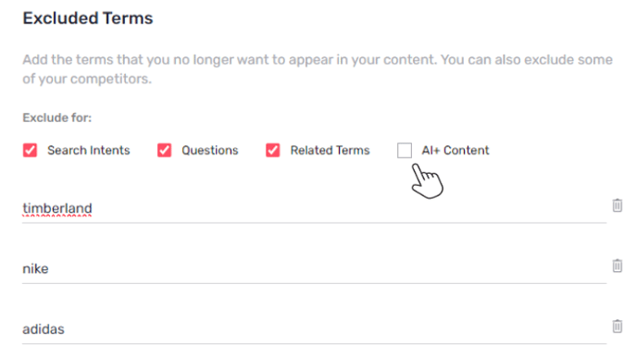Select the Questions label text
This screenshot has height=345, width=637.
coord(209,150)
